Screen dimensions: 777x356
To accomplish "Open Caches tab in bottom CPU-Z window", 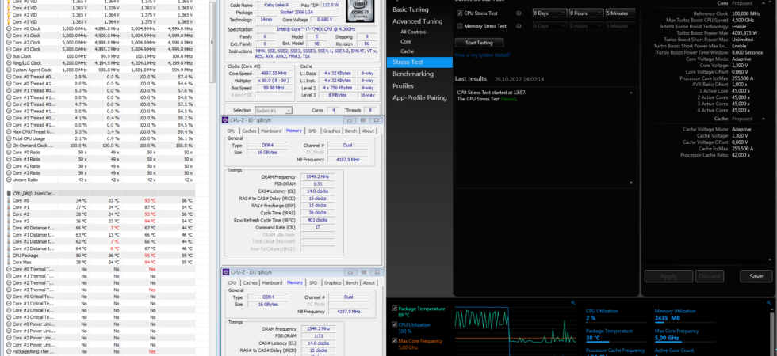I will point(249,283).
